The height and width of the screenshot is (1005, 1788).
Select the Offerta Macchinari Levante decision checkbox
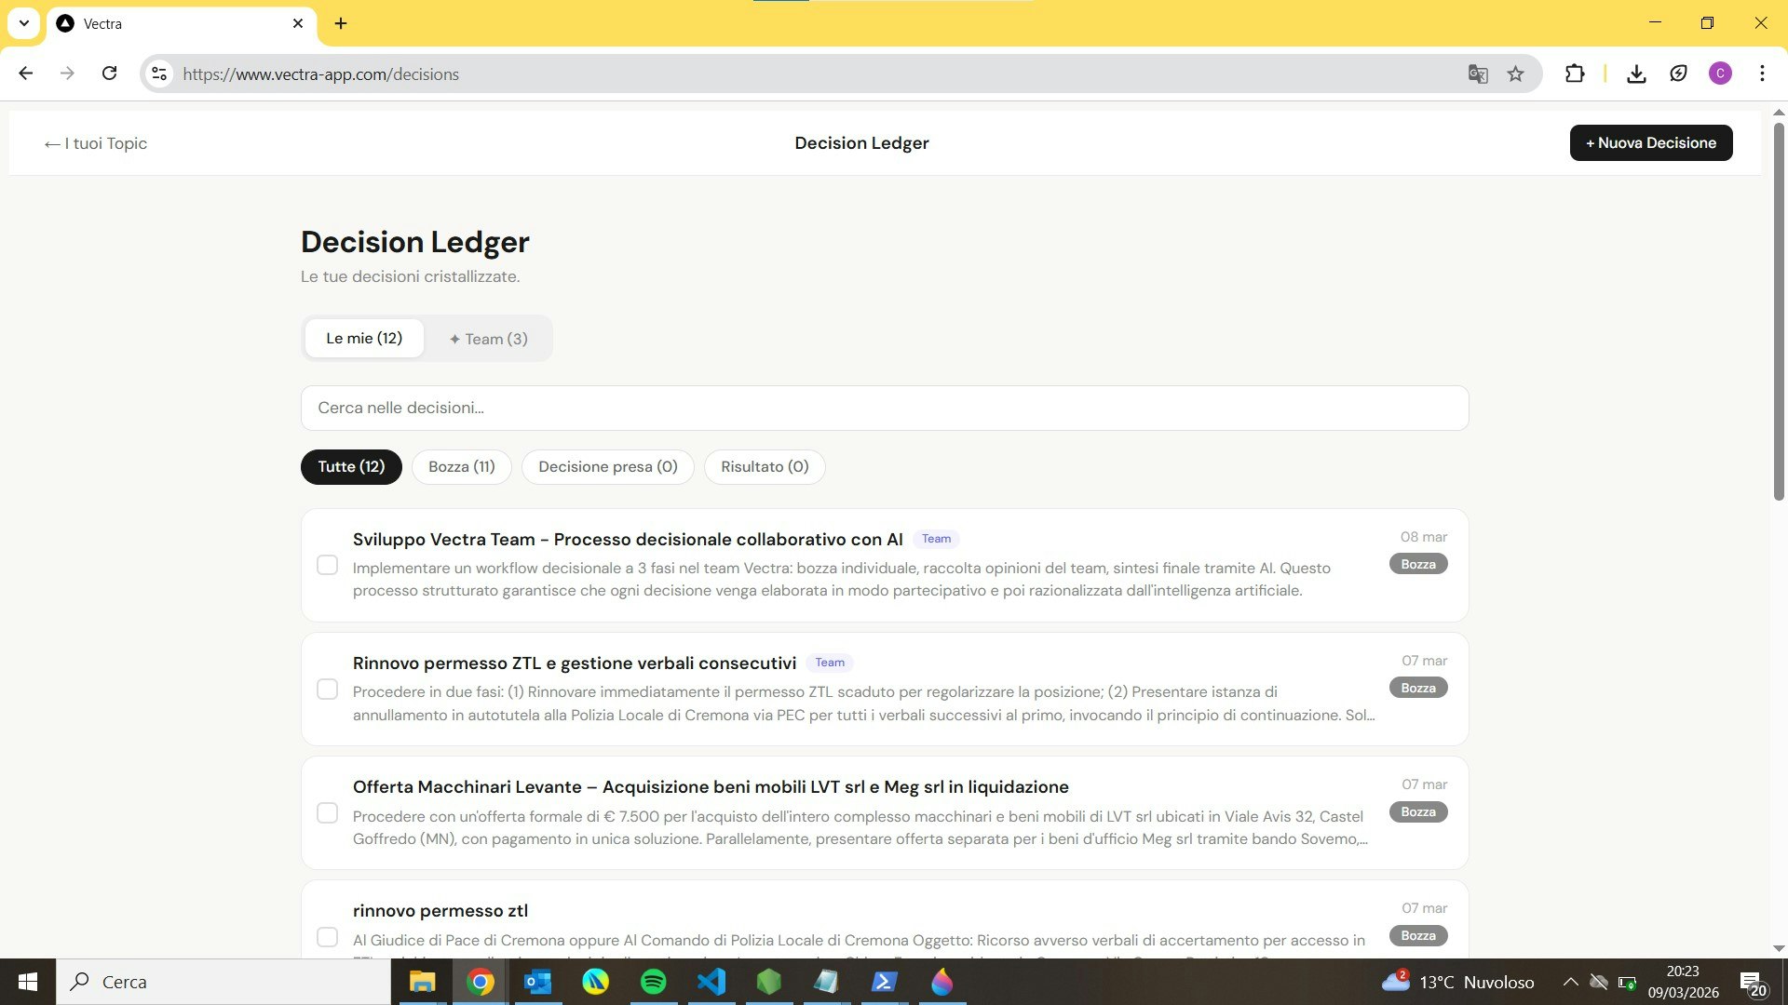coord(327,813)
